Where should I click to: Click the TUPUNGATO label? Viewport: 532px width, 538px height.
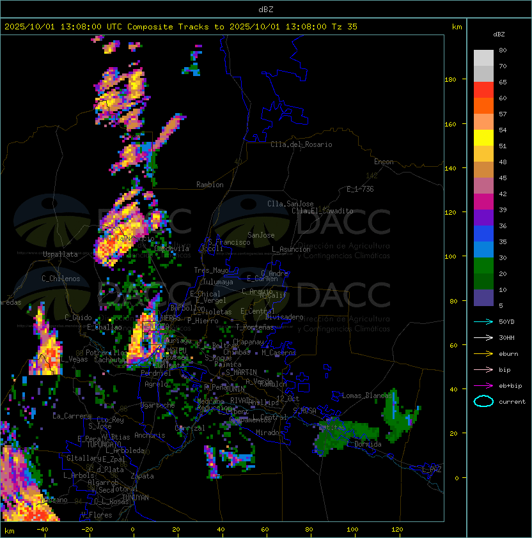[104, 444]
